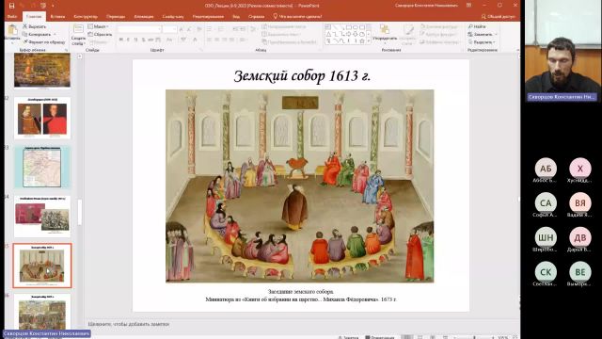Select the current Земский собор slide thumbnail

click(42, 266)
